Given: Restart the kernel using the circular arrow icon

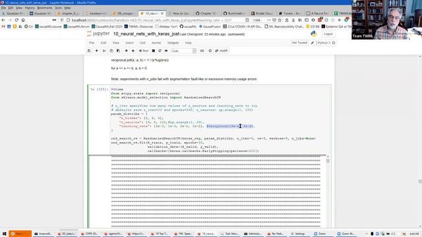Looking at the screenshot, I should 160,51.
